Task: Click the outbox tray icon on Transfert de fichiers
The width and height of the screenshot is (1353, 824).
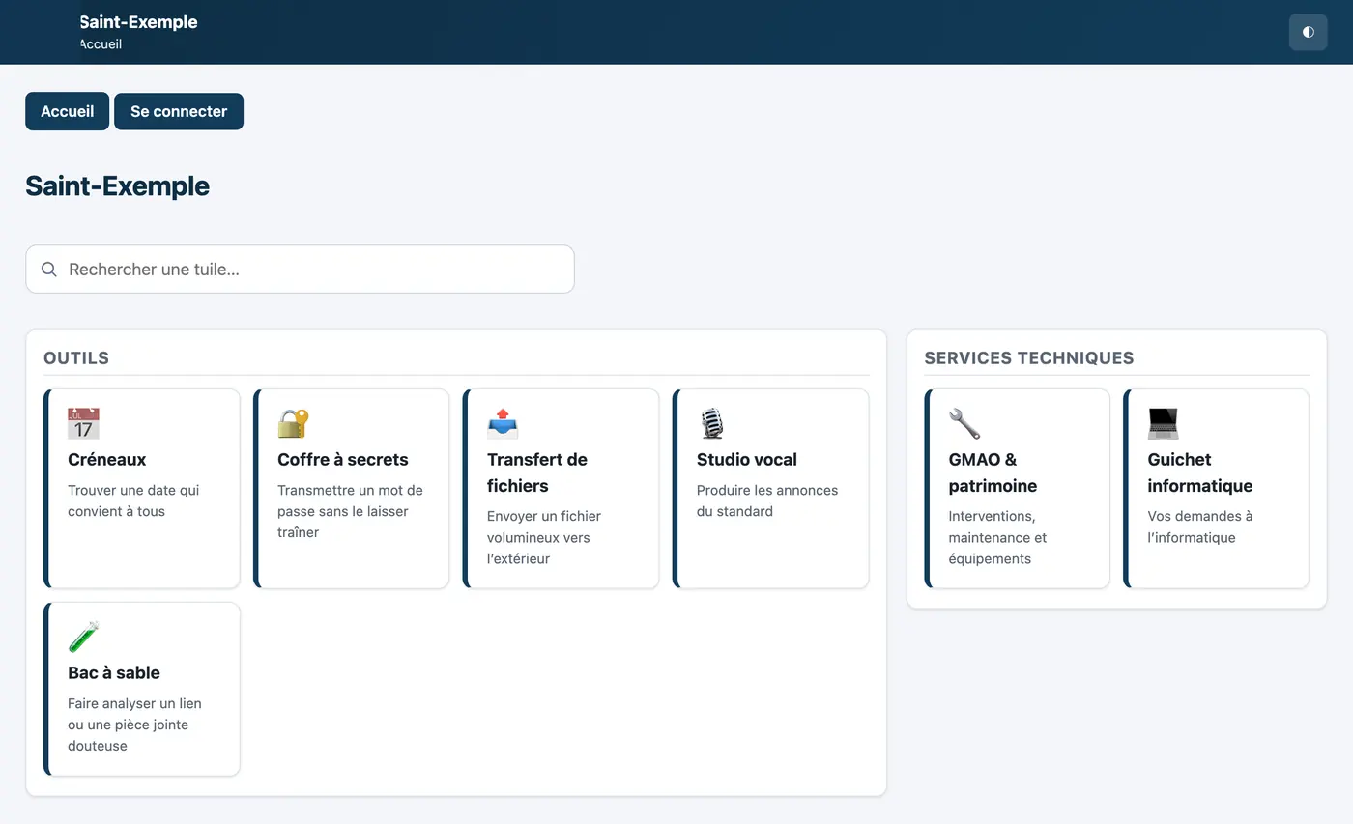Action: (x=503, y=423)
